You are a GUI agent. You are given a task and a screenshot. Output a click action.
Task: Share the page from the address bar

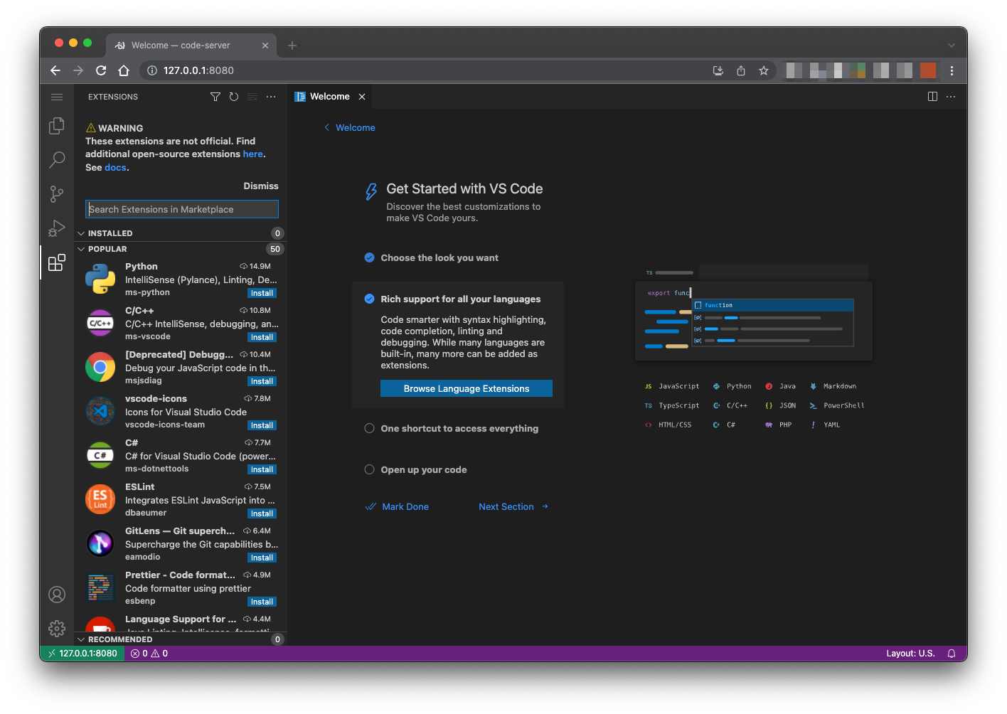[741, 70]
